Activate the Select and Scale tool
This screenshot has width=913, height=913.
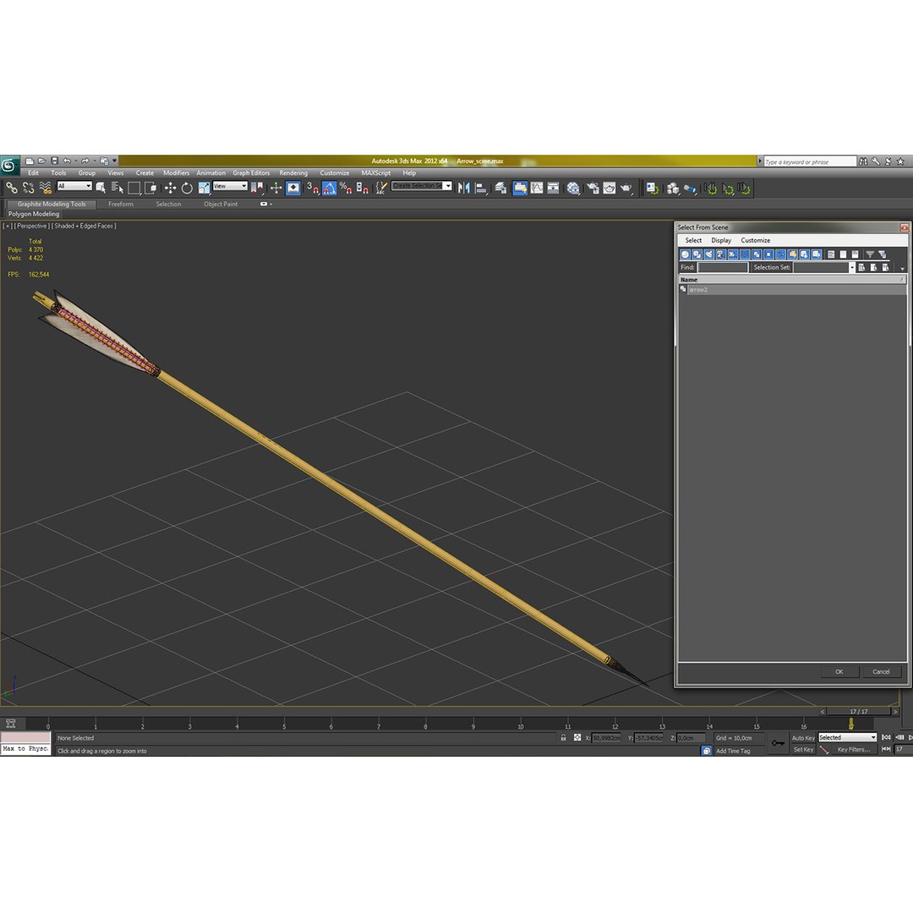204,188
